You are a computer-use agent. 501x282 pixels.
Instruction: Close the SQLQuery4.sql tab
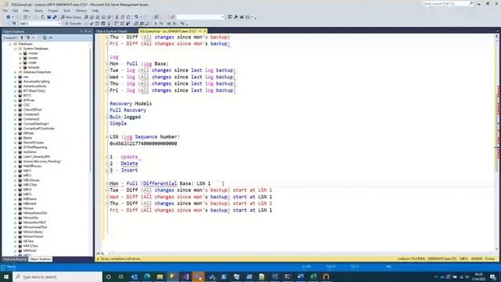tap(205, 31)
